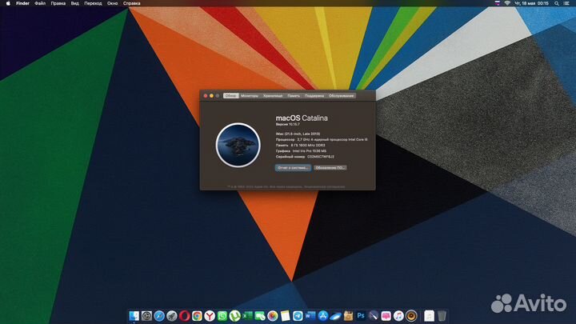Viewport: 576px width, 324px height.
Task: Click the macOS Catalina island image
Action: 238,145
